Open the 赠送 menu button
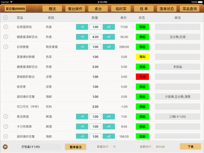This screenshot has height=153, width=204. pos(52,9)
